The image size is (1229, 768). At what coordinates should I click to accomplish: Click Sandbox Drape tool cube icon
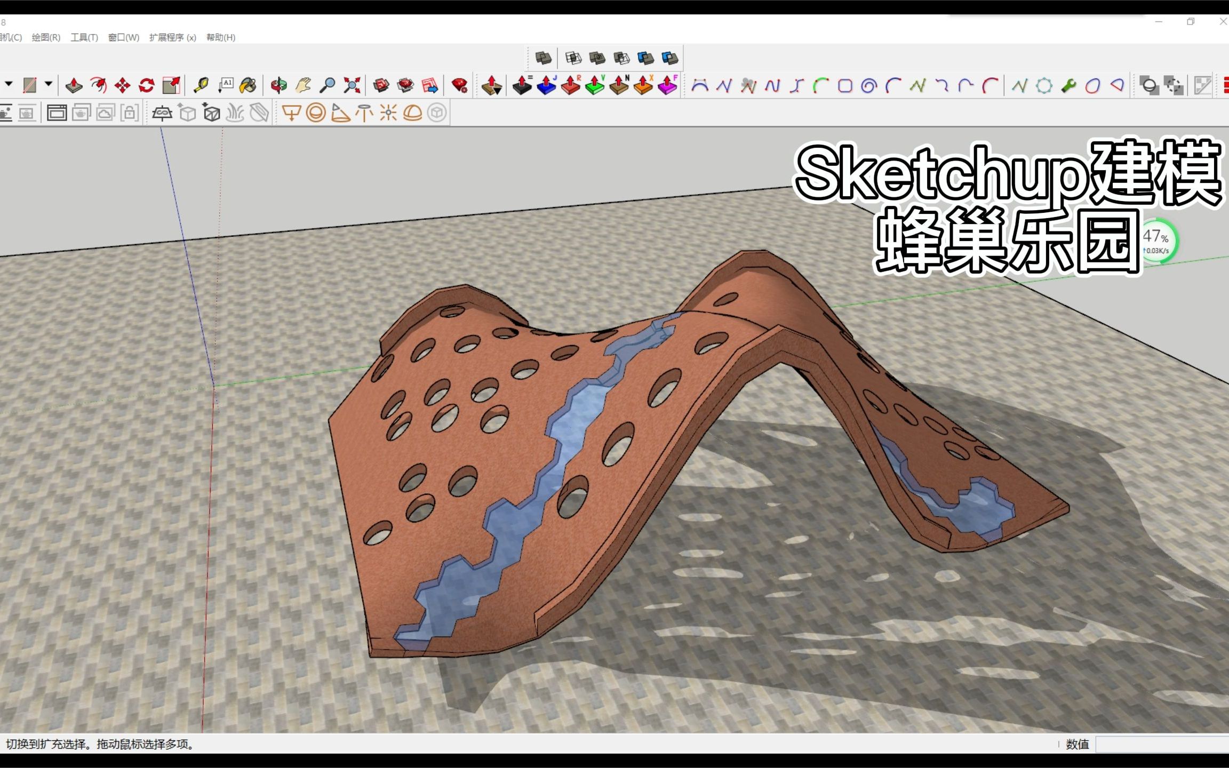pos(212,113)
